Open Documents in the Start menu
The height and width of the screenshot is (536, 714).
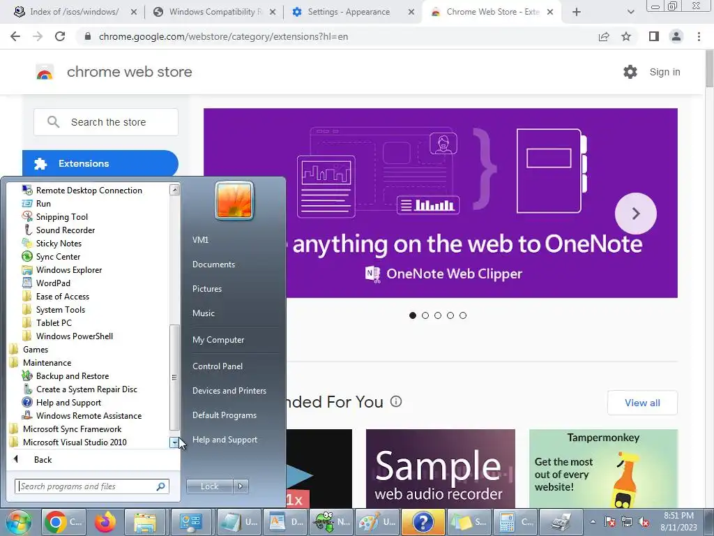[x=213, y=265]
